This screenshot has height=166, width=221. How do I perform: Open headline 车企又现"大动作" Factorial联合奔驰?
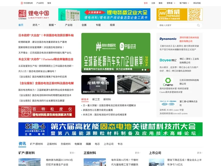pos(46,59)
